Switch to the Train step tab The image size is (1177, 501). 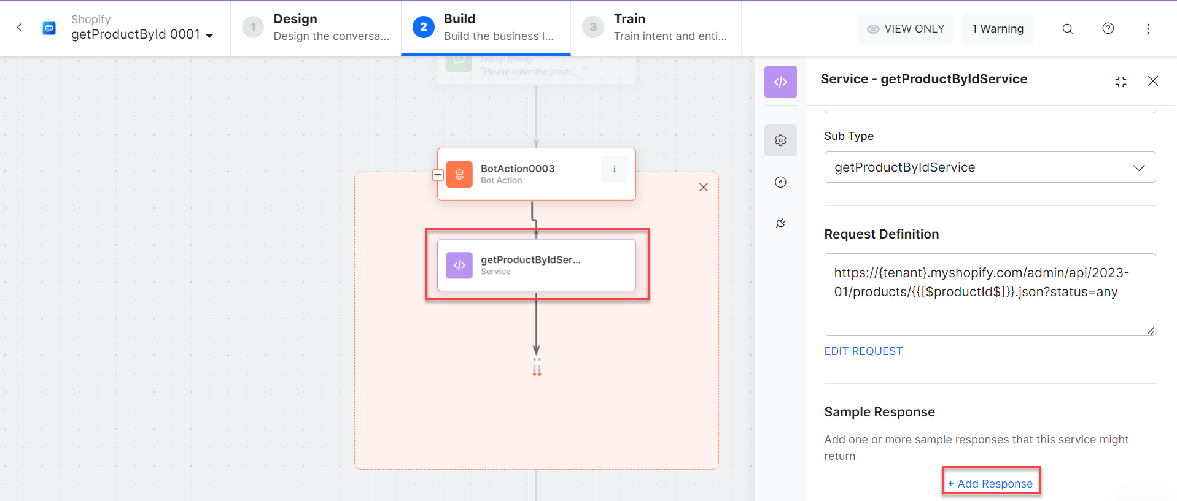pos(656,28)
